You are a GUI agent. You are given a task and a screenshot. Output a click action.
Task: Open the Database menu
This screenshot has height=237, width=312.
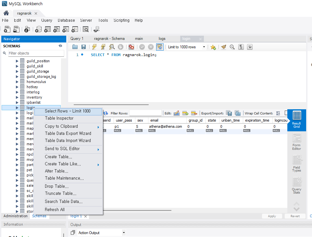[x=66, y=20]
